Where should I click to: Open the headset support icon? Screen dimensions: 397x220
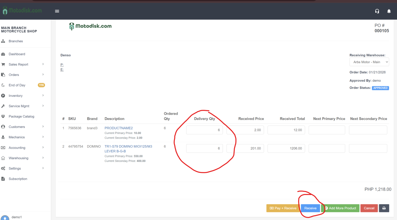tap(377, 11)
